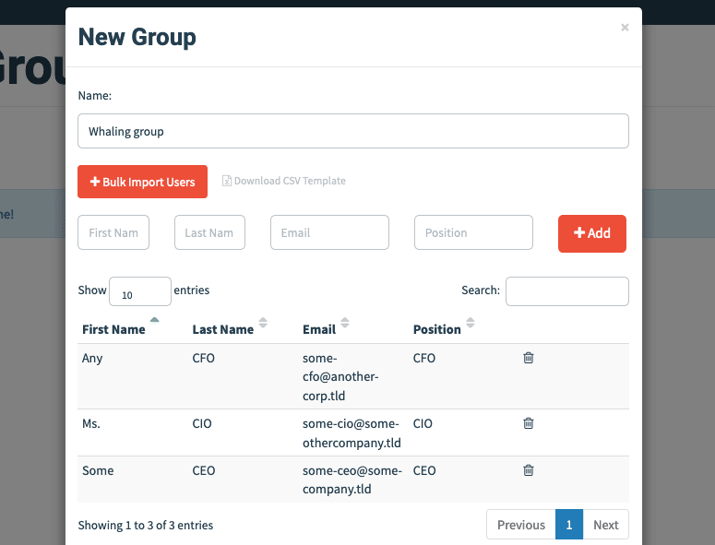Click the Bulk Import Users button
Viewport: 715px width, 545px height.
pos(142,182)
